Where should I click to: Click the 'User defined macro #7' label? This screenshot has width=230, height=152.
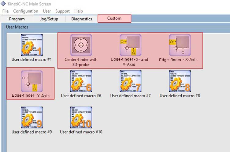130,96
